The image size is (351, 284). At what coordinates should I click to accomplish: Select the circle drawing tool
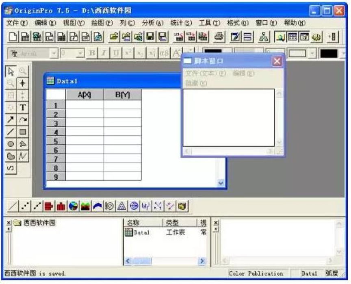11,144
